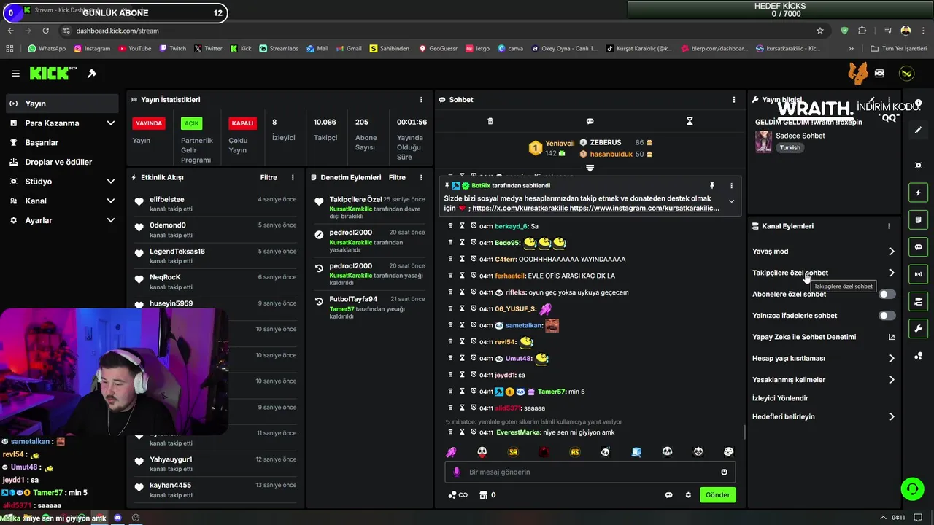Click the pin icon next to the Kick logo
Image resolution: width=934 pixels, height=525 pixels.
[x=92, y=74]
